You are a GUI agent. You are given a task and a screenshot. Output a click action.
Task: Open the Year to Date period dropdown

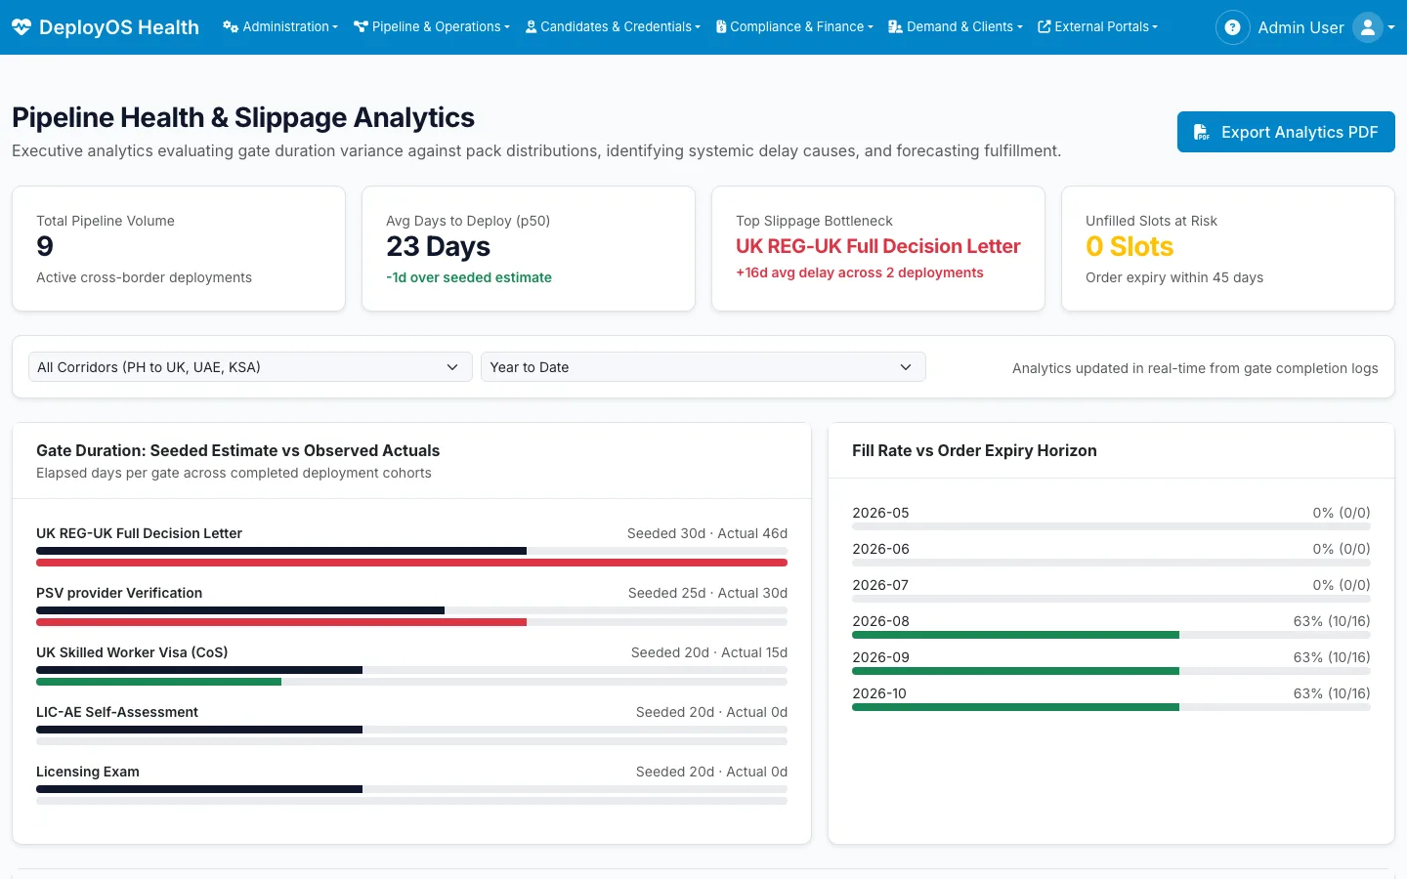coord(703,367)
